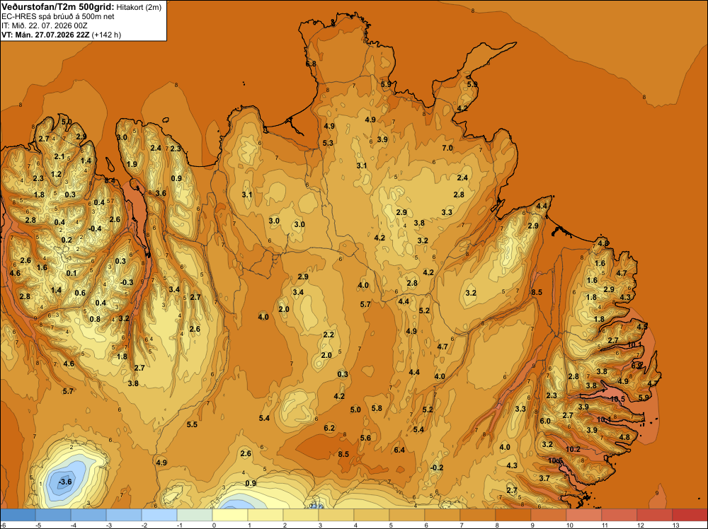708x529 pixels.
Task: Click the '0.2' temperature value
Action: (x=67, y=240)
